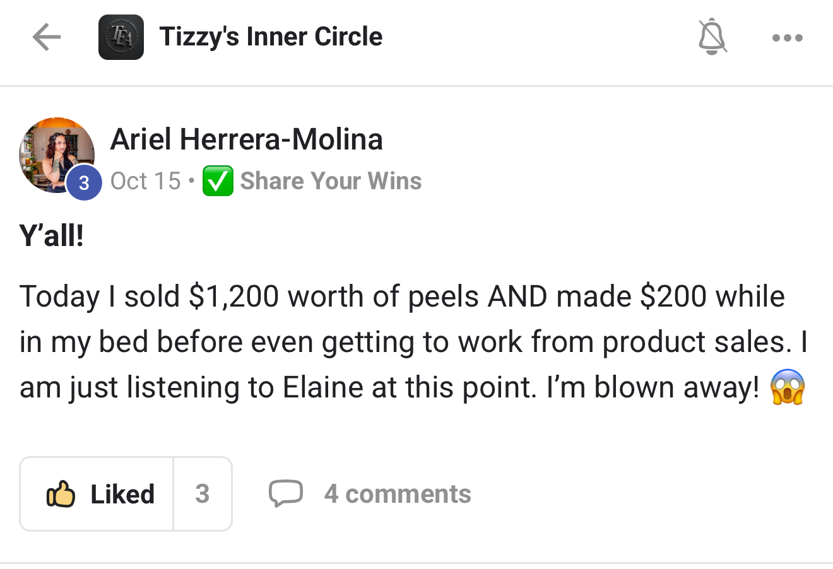Image resolution: width=833 pixels, height=569 pixels.
Task: Click the green checkmark category icon
Action: (x=218, y=182)
